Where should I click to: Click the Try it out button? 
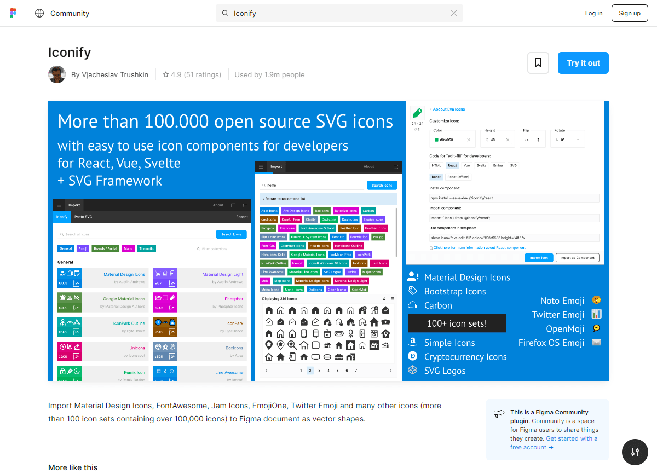point(583,63)
